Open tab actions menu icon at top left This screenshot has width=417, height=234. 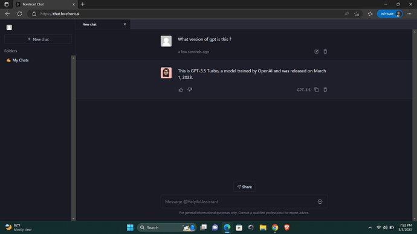click(x=7, y=4)
